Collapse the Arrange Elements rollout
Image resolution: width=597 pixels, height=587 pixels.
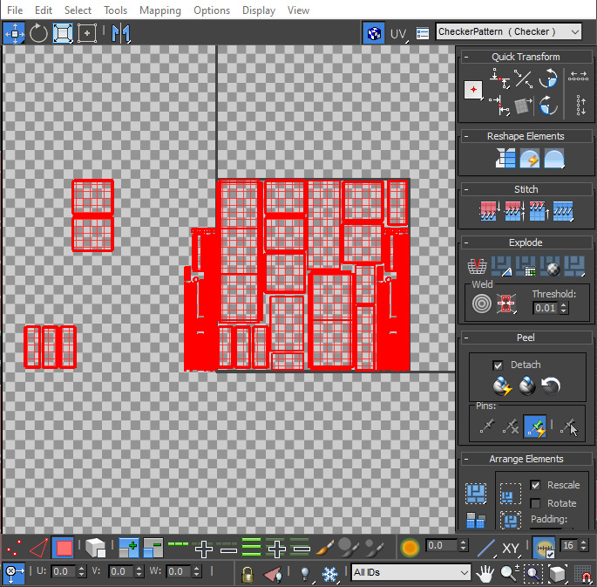(x=466, y=459)
